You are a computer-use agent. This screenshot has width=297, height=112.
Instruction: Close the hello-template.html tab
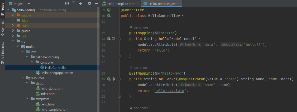(x=138, y=4)
